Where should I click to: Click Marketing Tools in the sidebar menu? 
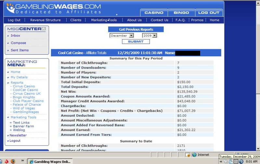click(23, 117)
